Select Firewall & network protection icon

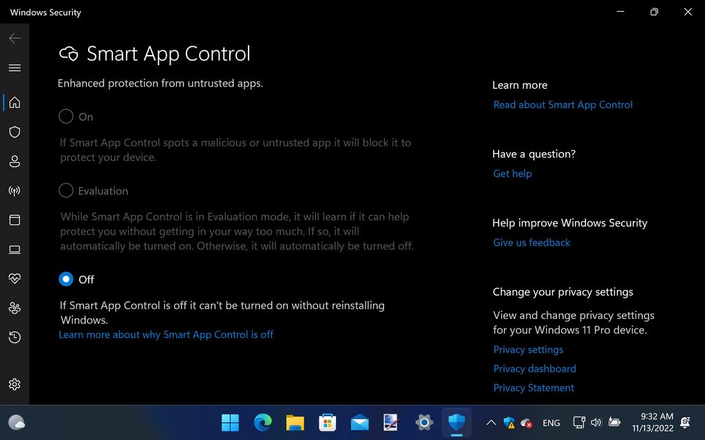(x=14, y=191)
